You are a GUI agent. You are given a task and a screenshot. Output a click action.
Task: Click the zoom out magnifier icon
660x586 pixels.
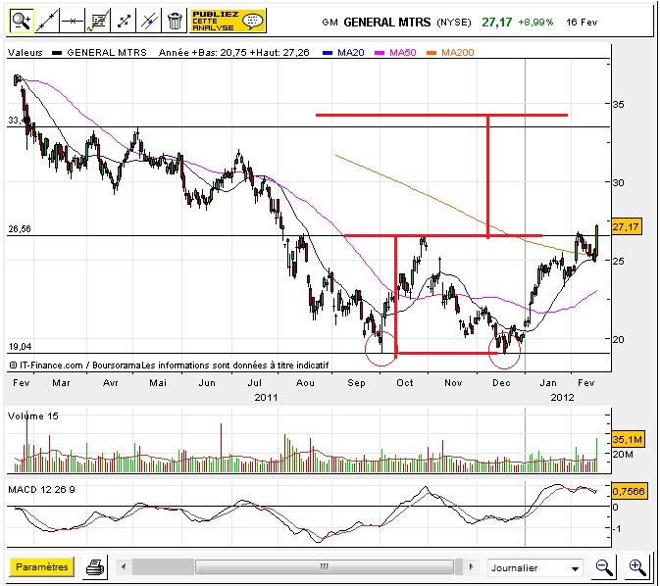(604, 567)
